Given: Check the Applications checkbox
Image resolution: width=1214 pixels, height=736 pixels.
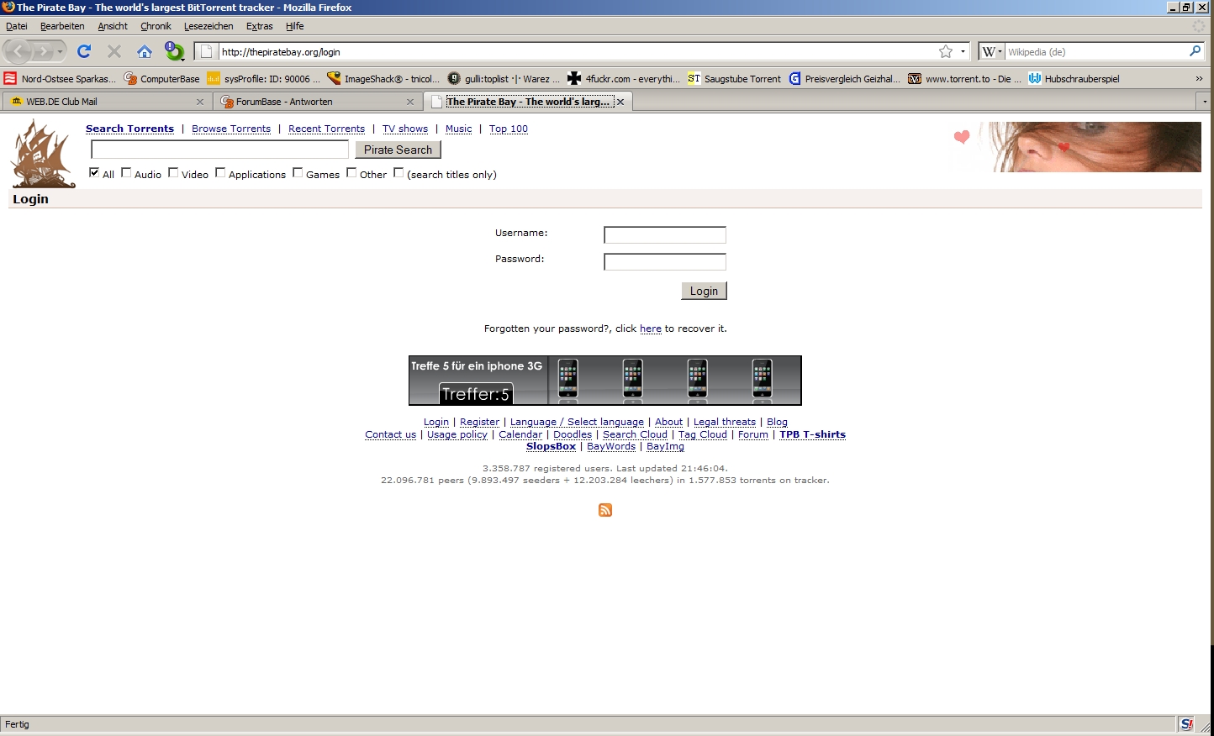Looking at the screenshot, I should [x=220, y=172].
